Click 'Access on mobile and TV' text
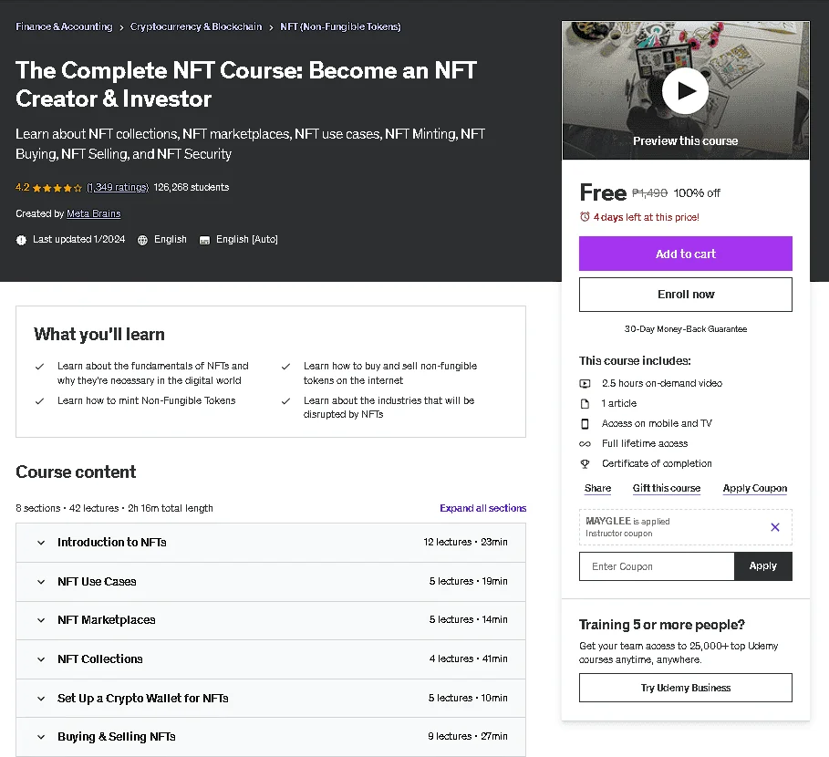 [x=657, y=424]
